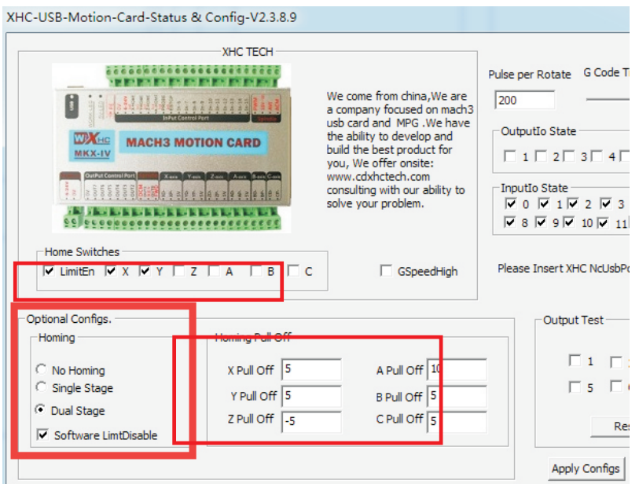Screen dimensions: 639x491
Task: Tick Output Test checkbox 5
Action: coord(575,387)
